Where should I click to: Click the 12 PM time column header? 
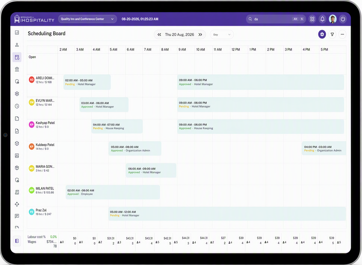(236, 50)
